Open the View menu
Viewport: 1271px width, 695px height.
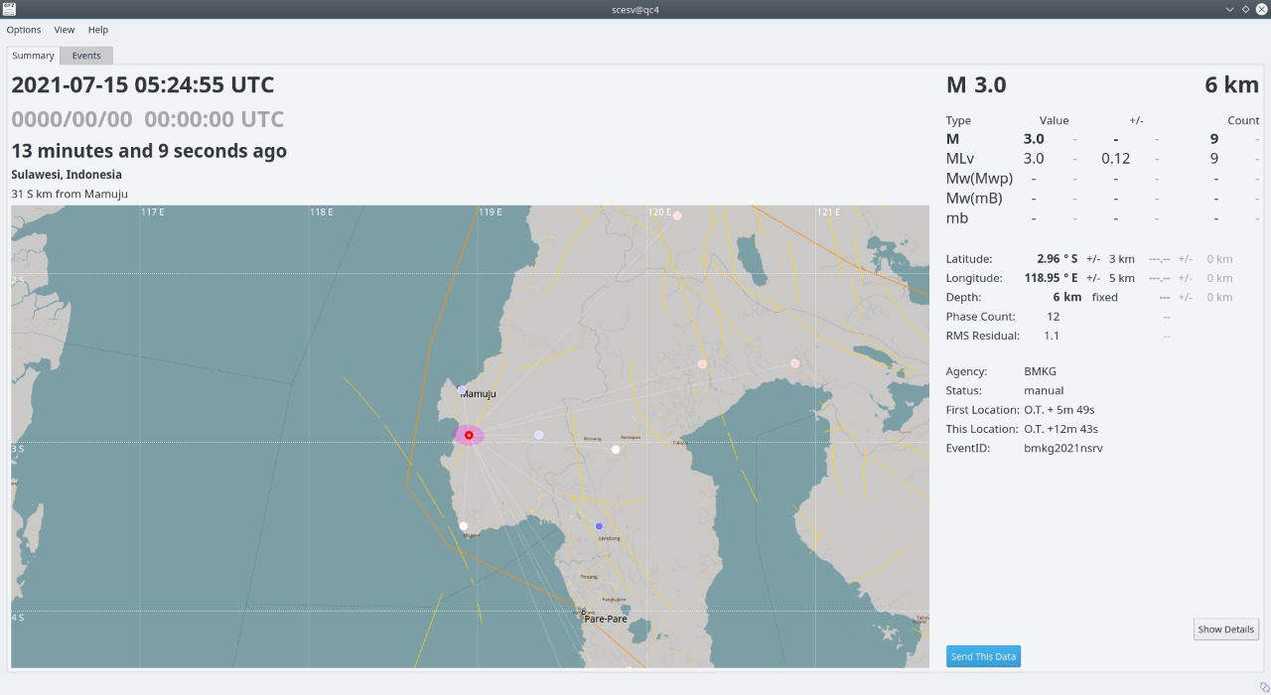pyautogui.click(x=65, y=30)
